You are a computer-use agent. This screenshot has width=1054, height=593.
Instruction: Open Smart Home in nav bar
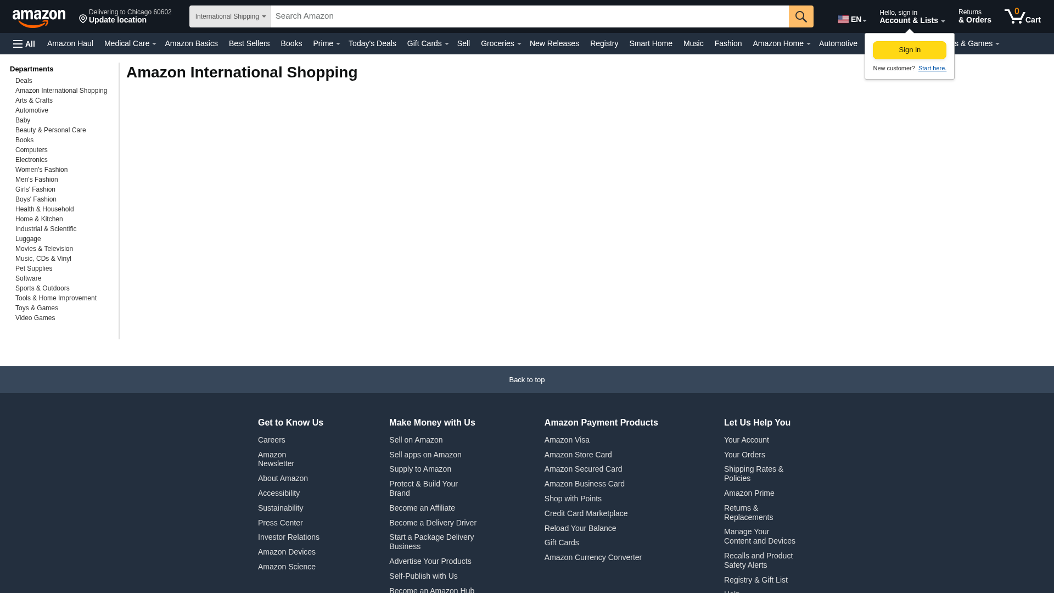pos(651,43)
